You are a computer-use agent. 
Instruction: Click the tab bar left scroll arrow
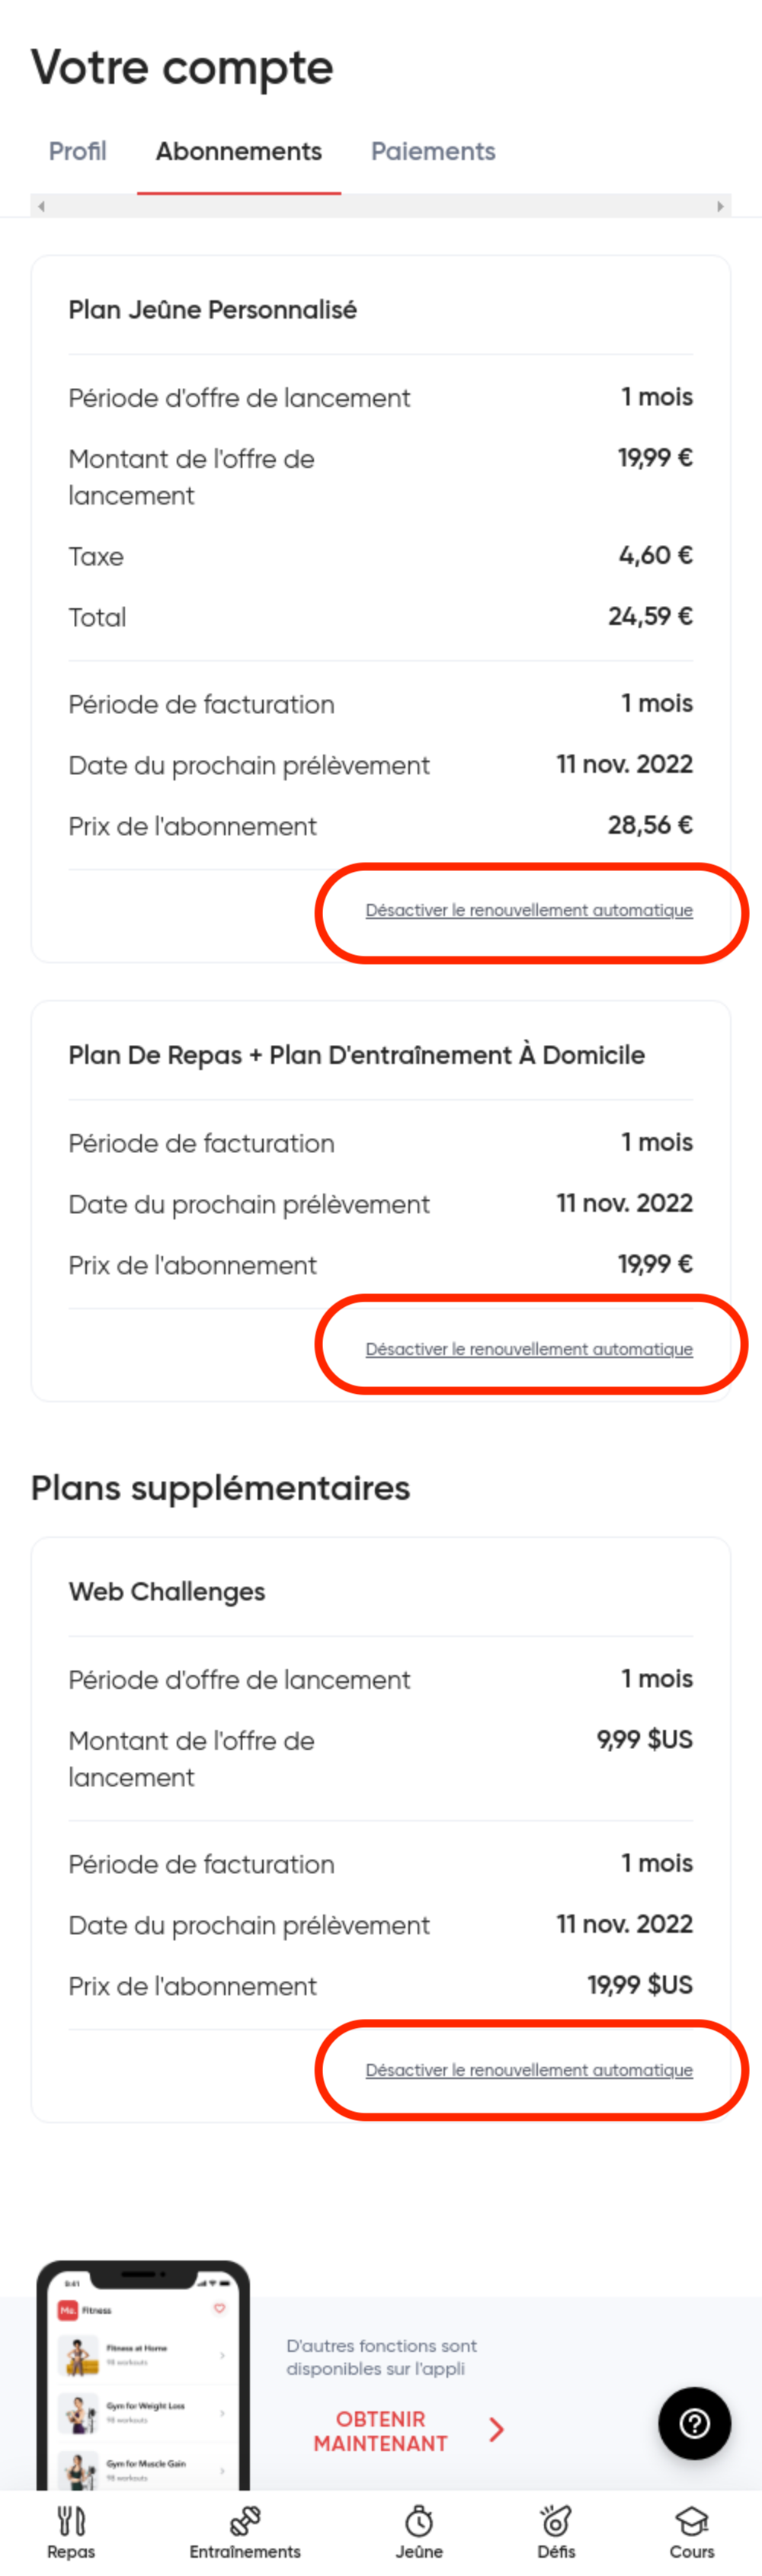click(x=41, y=207)
